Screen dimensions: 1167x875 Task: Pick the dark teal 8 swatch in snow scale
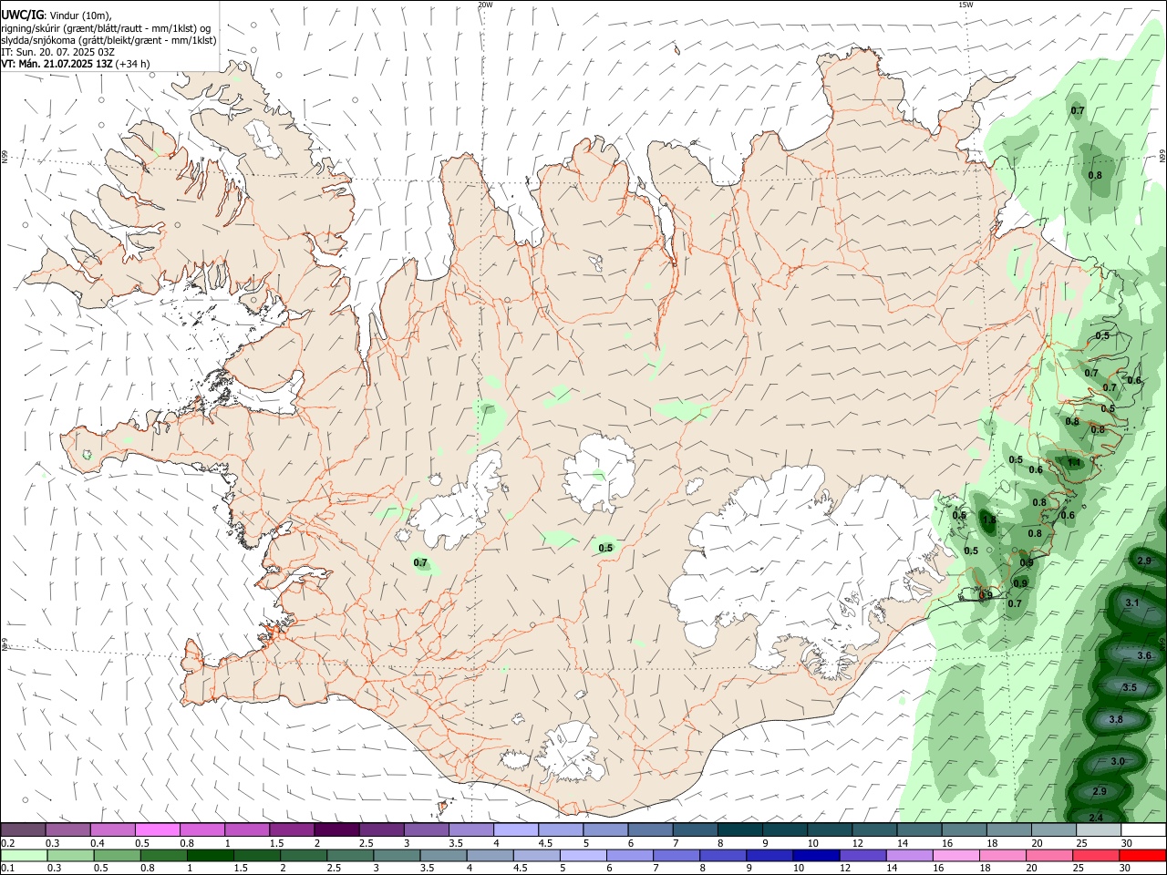(x=739, y=829)
